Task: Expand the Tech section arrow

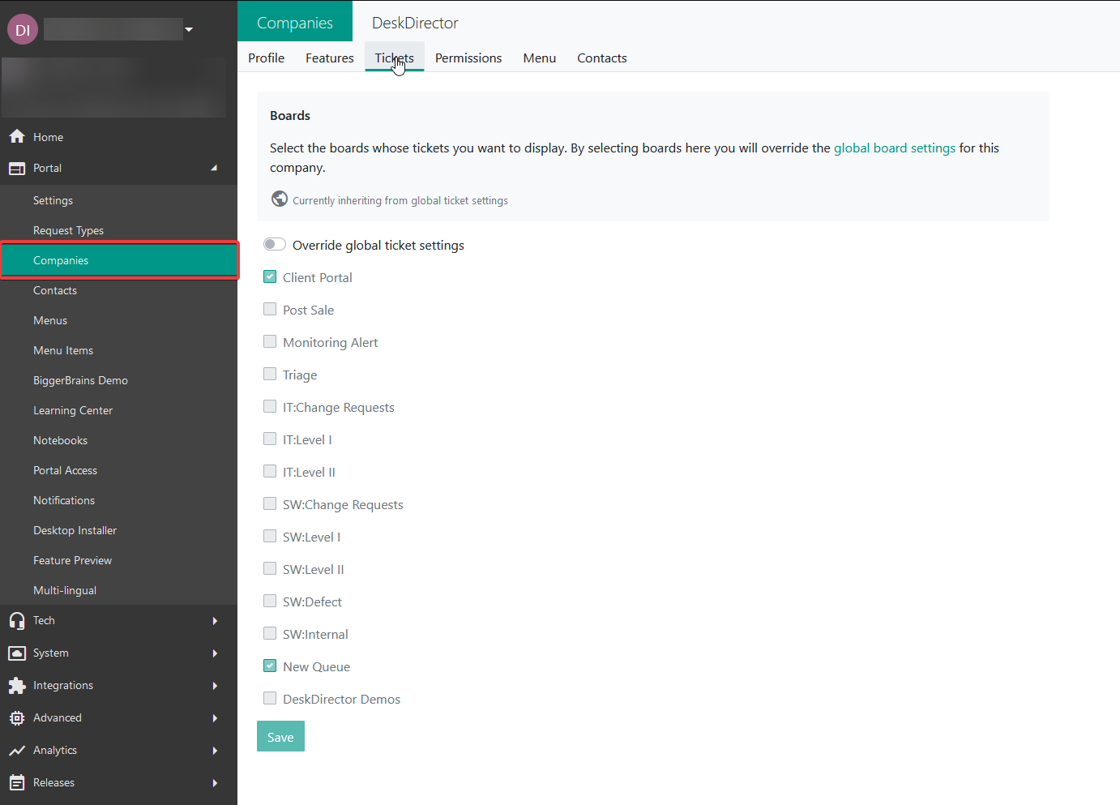Action: pyautogui.click(x=215, y=621)
